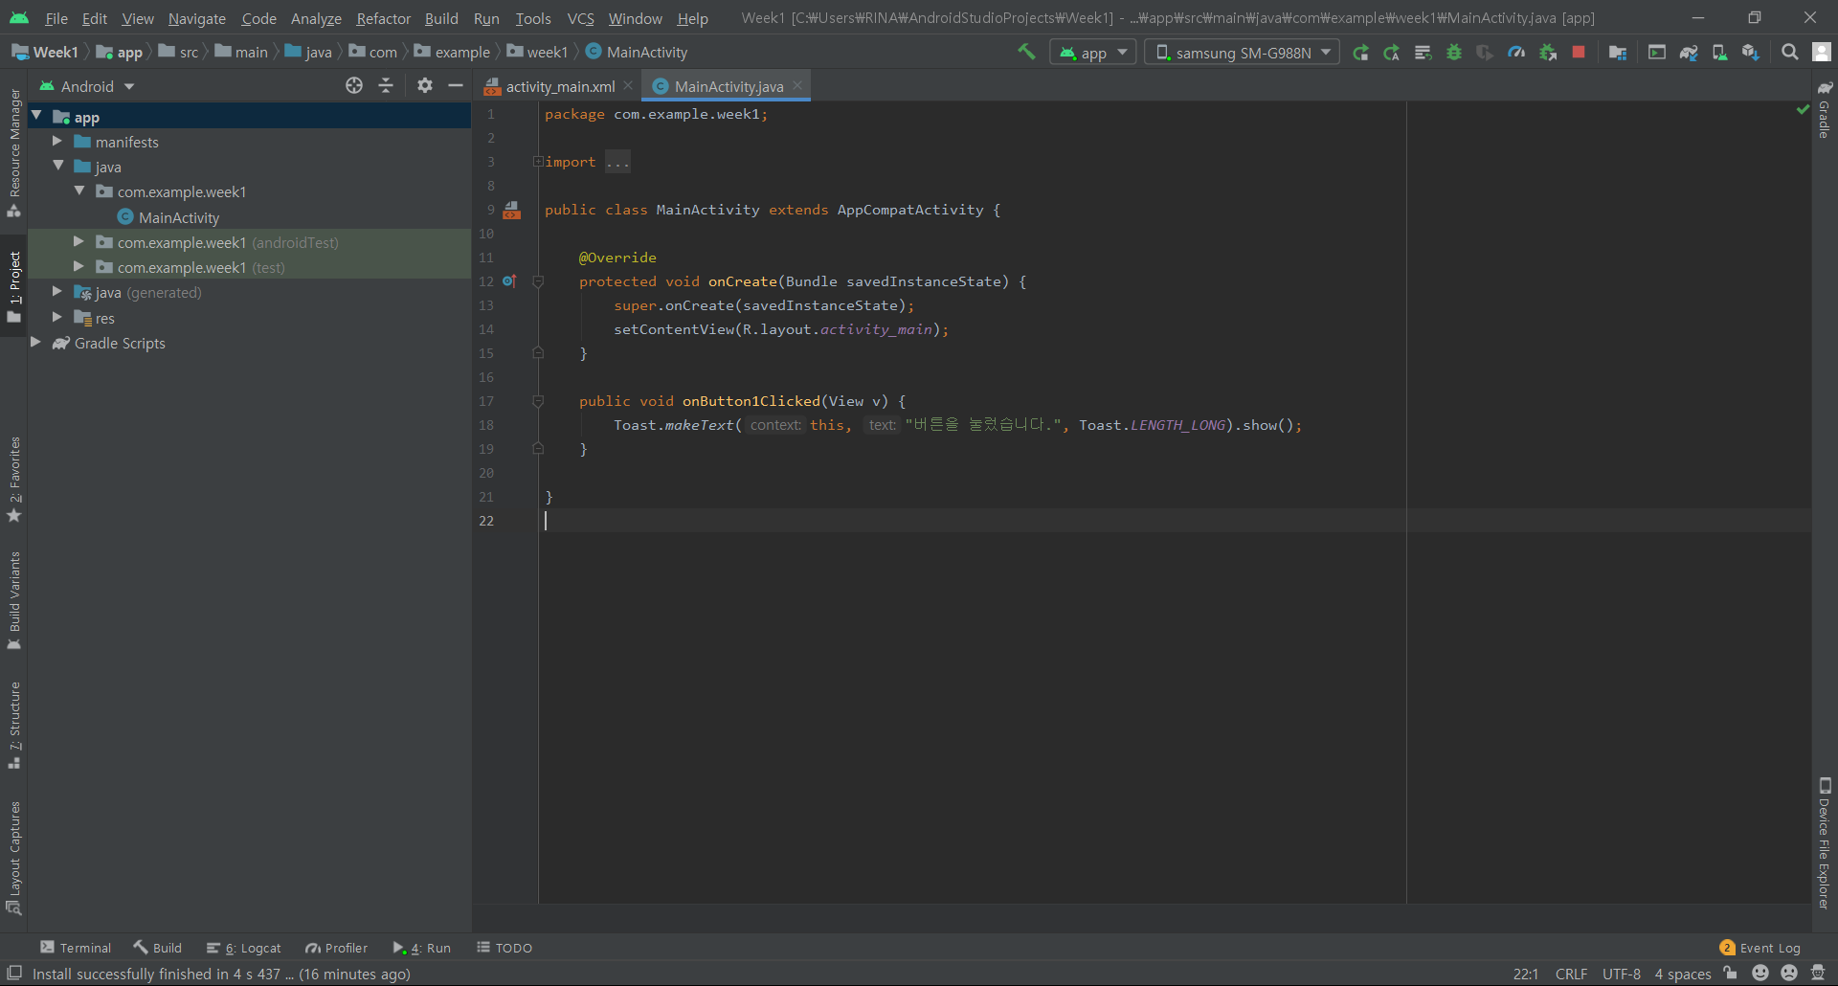Open the Terminal tool window
1838x986 pixels.
click(76, 948)
